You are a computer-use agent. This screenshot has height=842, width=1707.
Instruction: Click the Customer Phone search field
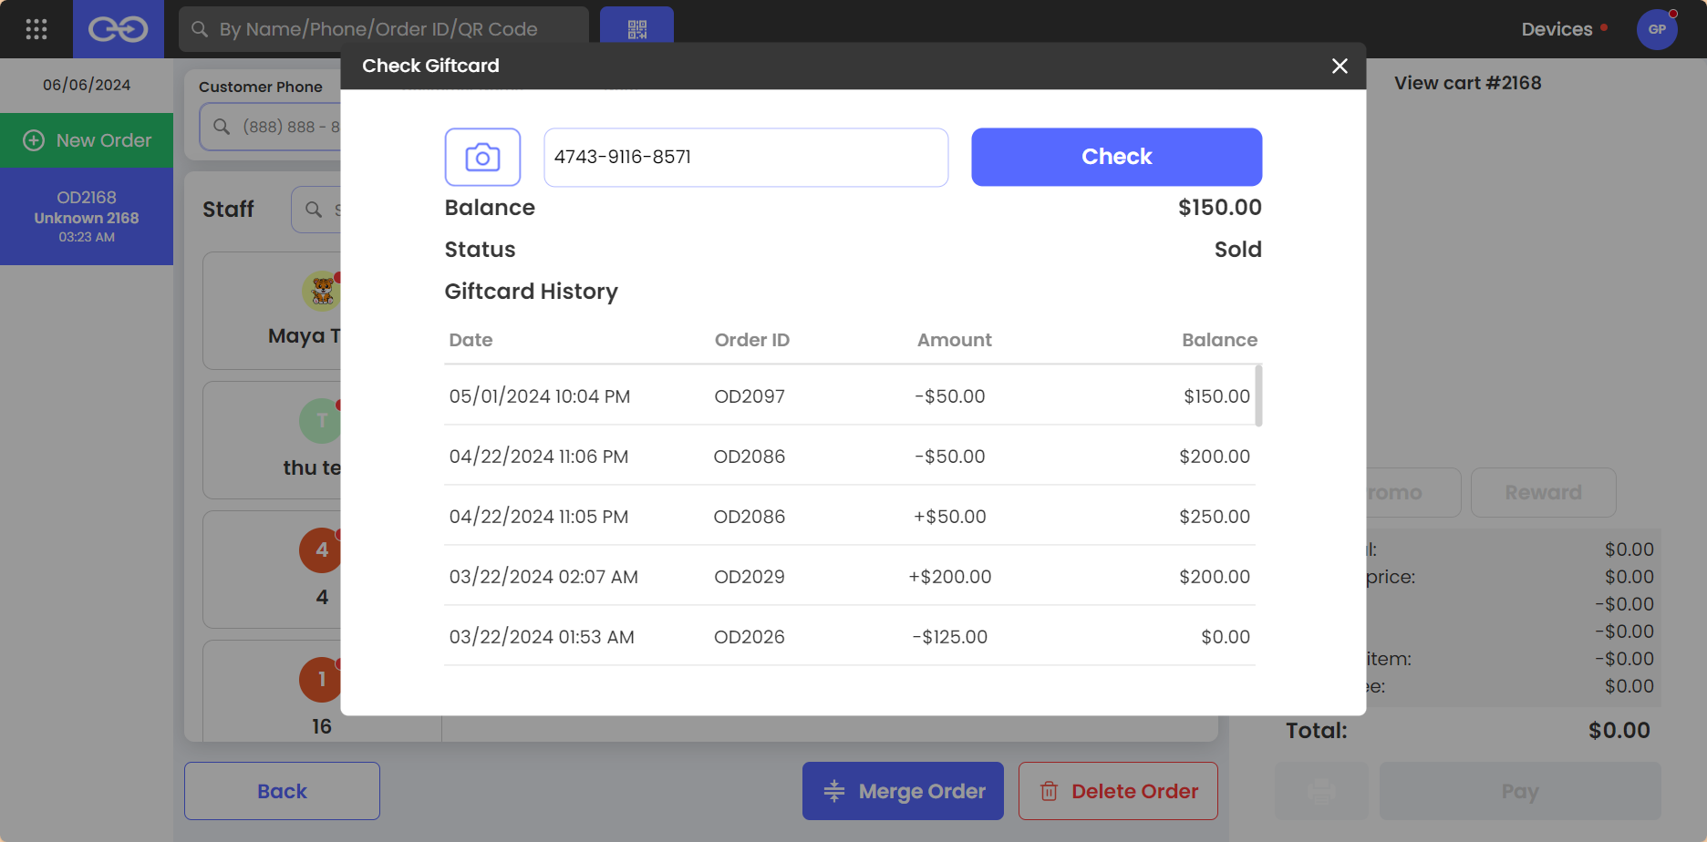pyautogui.click(x=271, y=127)
